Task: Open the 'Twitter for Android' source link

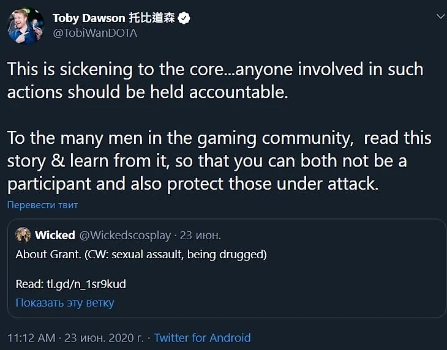Action: tap(203, 338)
